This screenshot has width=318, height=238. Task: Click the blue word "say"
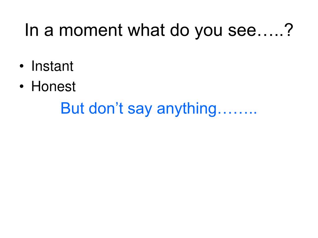[x=140, y=110]
